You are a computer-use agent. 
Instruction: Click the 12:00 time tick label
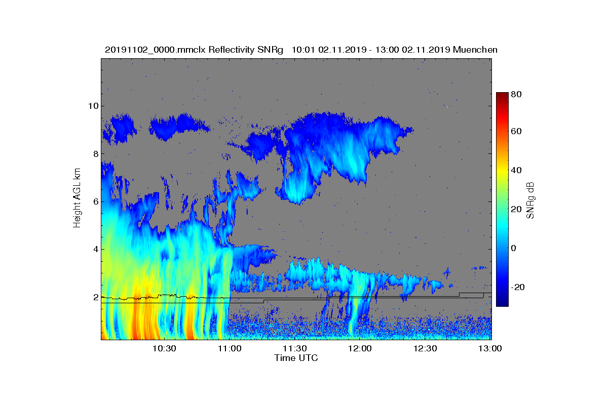coord(360,348)
